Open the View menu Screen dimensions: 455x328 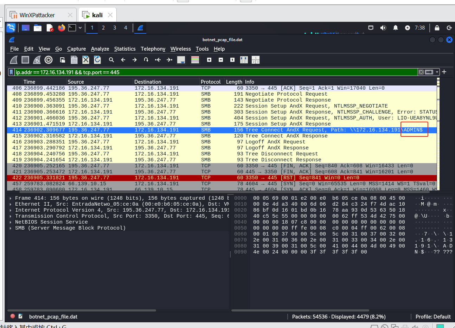(x=44, y=49)
